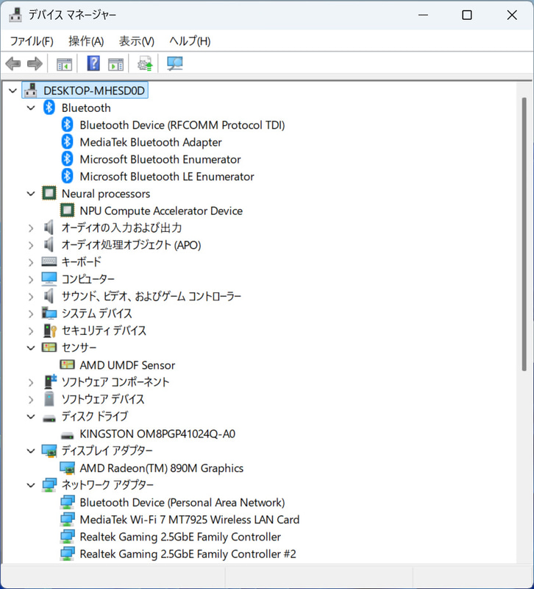Open Help via blue question mark icon
The width and height of the screenshot is (534, 589).
[93, 63]
